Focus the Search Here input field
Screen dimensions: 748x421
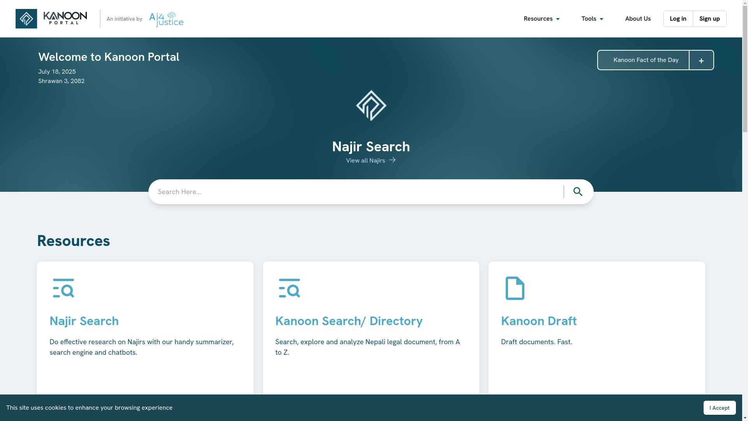[x=356, y=192]
